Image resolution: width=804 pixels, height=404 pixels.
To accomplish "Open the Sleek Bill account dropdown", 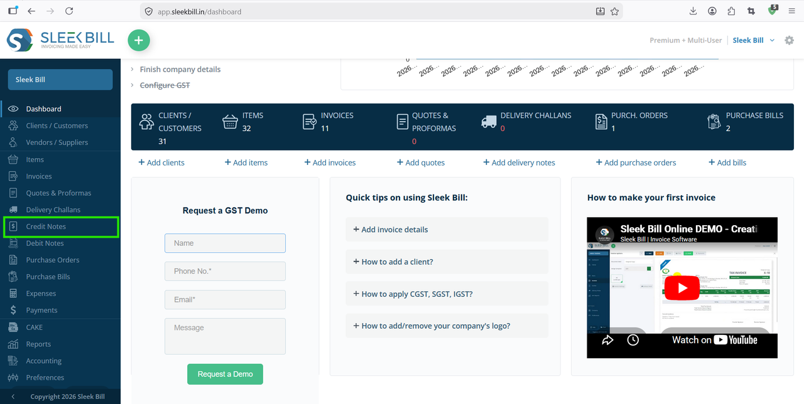I will click(754, 40).
